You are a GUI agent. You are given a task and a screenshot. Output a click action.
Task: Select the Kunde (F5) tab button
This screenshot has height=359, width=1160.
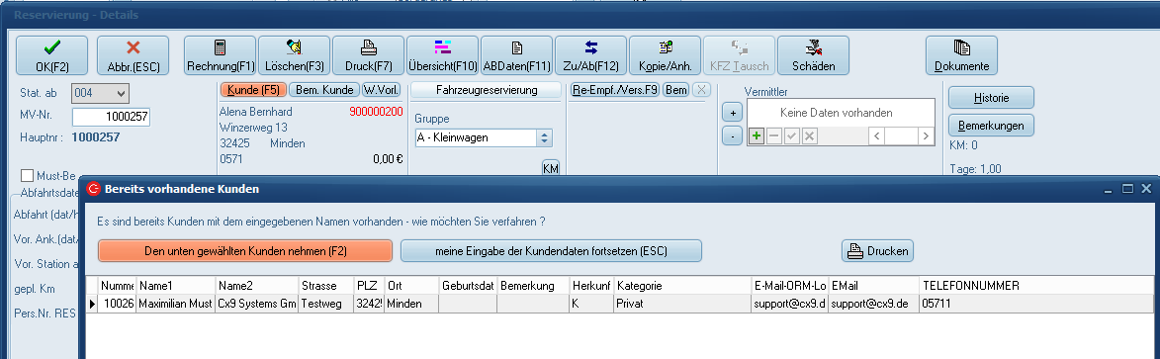253,90
